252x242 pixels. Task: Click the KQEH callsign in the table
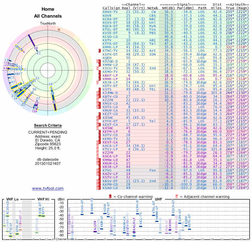click(107, 58)
